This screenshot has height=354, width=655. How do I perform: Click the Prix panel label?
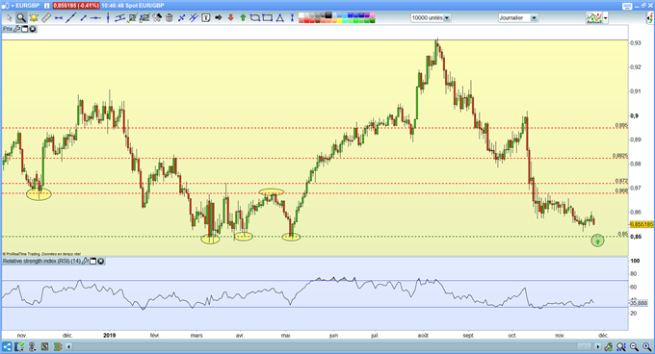coord(8,29)
